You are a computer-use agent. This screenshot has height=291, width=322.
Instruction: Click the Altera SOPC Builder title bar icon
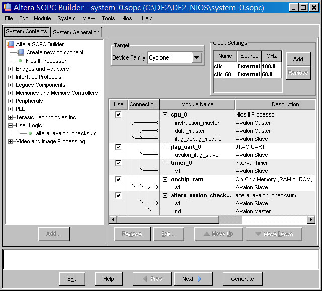pos(8,7)
